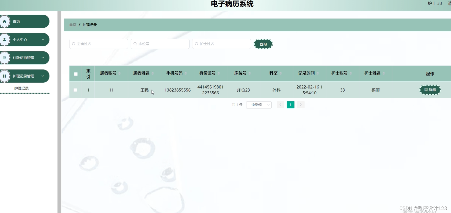Click the 查询 search button
Image resolution: width=451 pixels, height=213 pixels.
coord(263,44)
